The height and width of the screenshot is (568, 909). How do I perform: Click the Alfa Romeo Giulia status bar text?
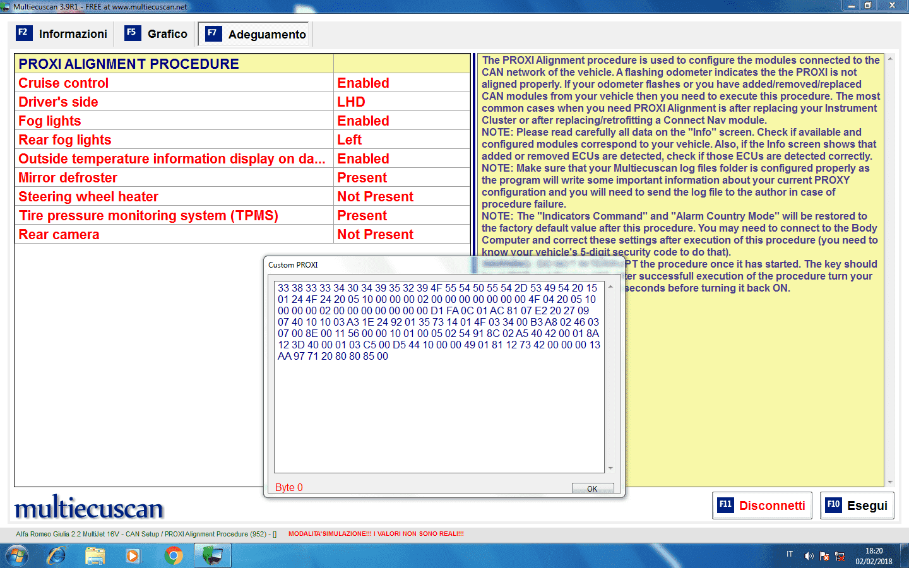146,534
